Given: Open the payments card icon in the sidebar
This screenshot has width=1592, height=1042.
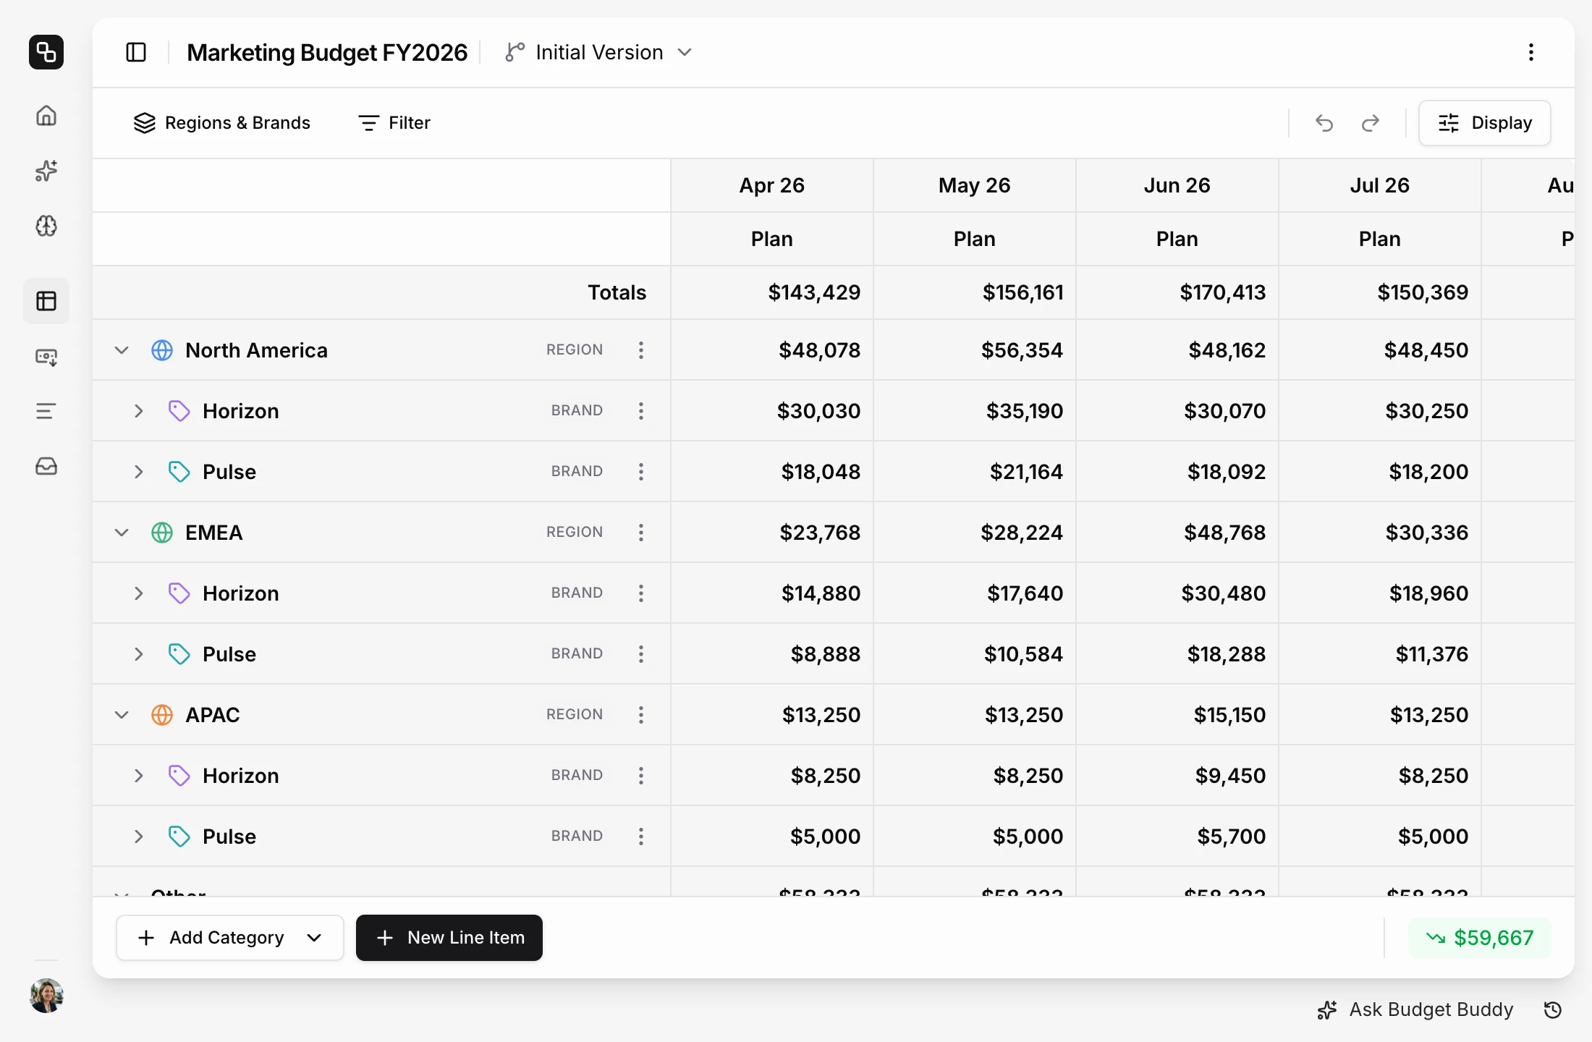Looking at the screenshot, I should point(46,357).
